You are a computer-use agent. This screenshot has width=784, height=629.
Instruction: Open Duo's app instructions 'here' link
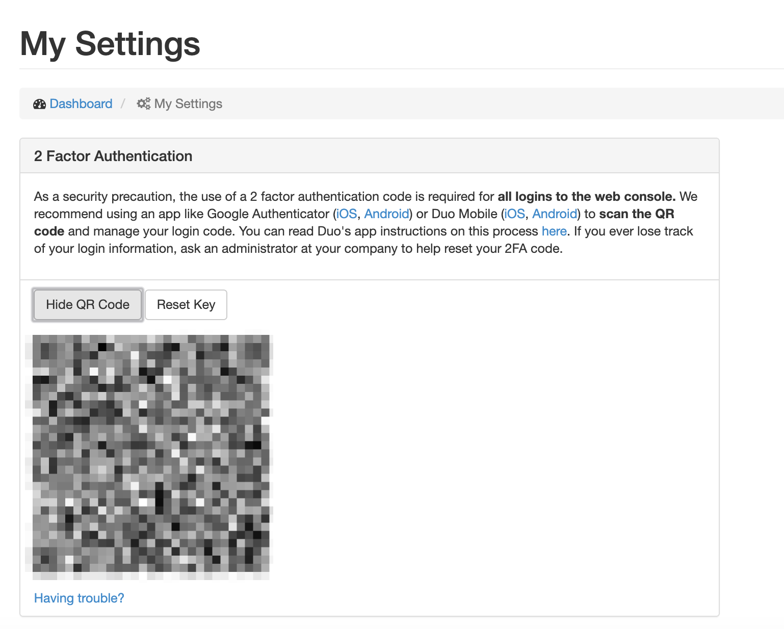coord(554,231)
